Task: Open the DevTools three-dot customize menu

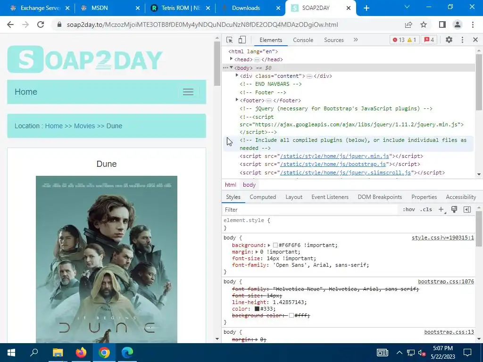Action: point(462,40)
